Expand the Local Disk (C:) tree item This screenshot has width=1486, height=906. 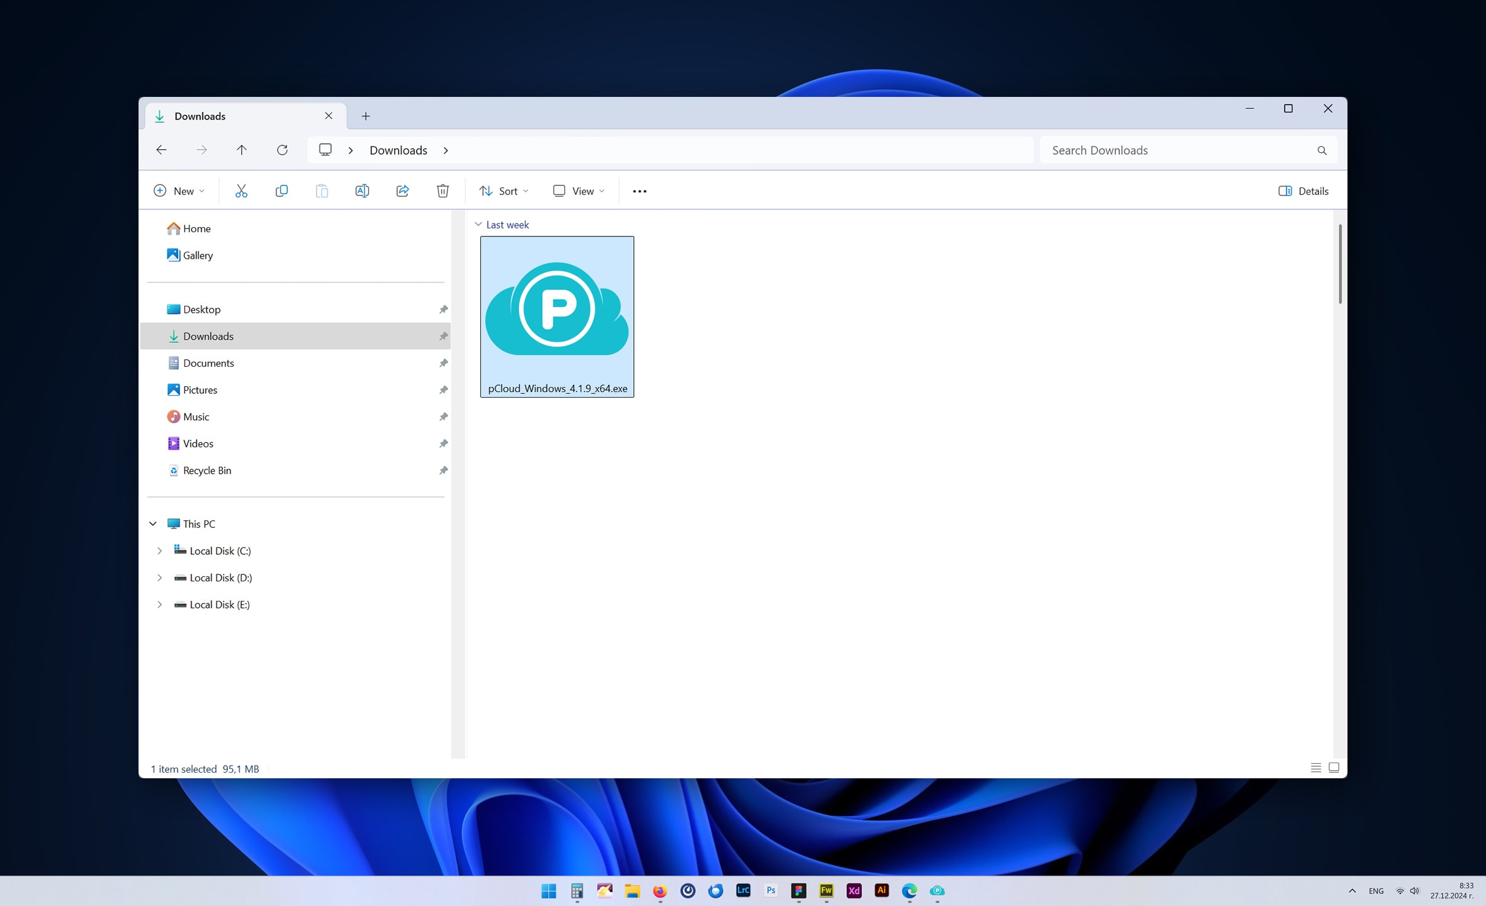(159, 551)
